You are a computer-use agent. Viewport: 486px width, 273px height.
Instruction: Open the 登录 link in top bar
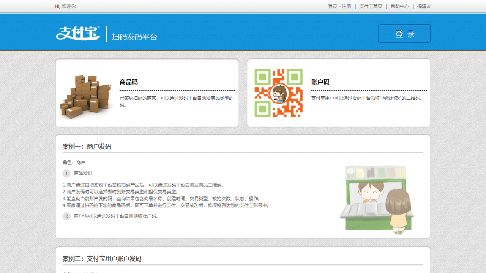(333, 6)
